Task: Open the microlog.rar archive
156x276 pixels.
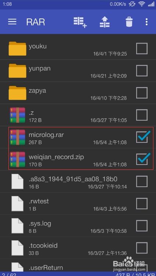Action: (78, 137)
